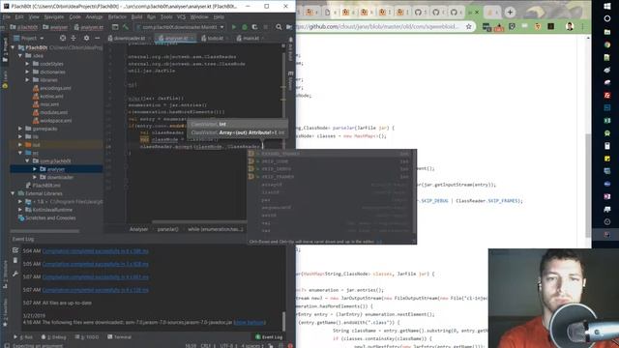Hide the Project panel with minus icon
The image size is (619, 348).
97,39
